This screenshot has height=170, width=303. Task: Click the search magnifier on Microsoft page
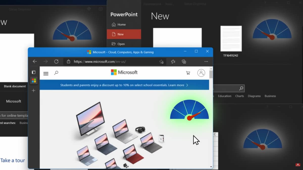[56, 73]
